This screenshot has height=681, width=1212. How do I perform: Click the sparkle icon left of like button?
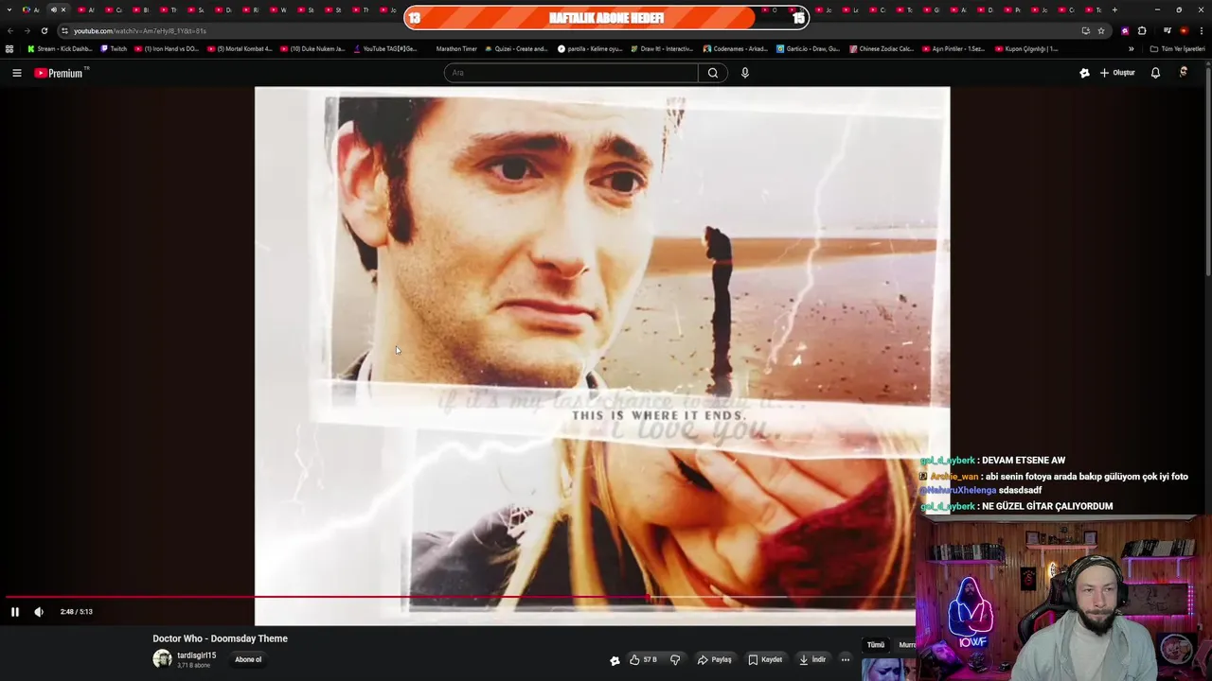tap(615, 660)
